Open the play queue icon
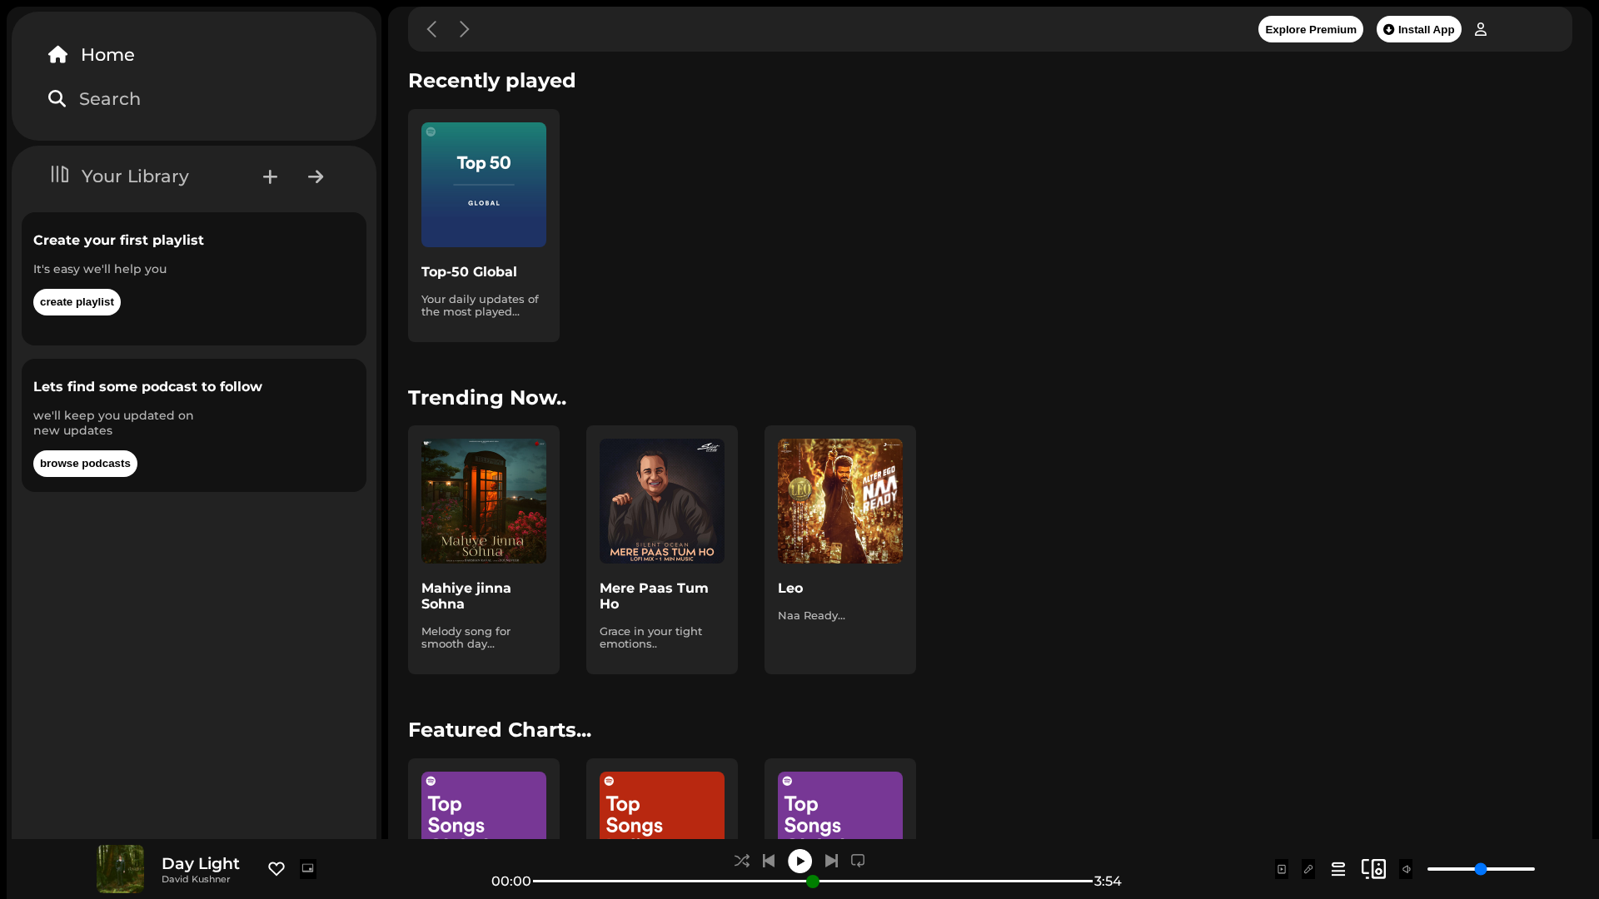1599x899 pixels. point(1338,869)
